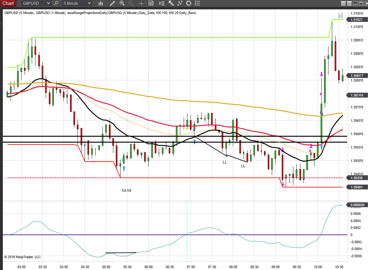Viewport: 368px width, 270px height.
Task: Click the large magenta down arrow near 10:05
Action: [x=322, y=74]
